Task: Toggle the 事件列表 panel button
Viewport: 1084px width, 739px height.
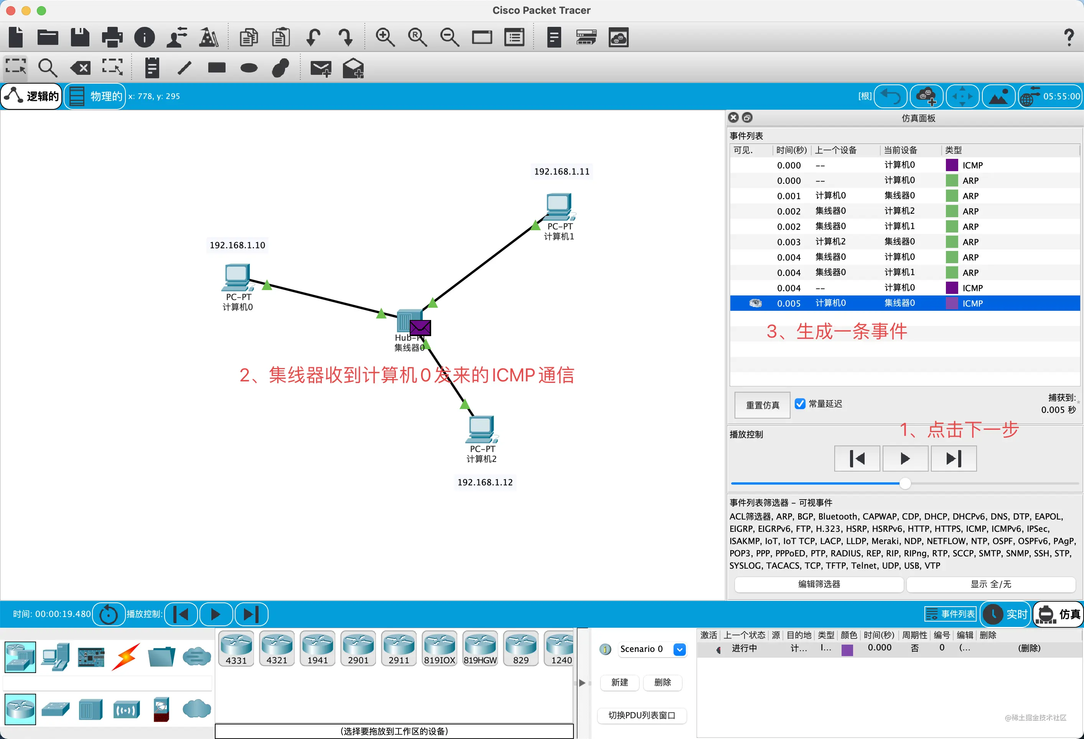Action: [x=950, y=614]
